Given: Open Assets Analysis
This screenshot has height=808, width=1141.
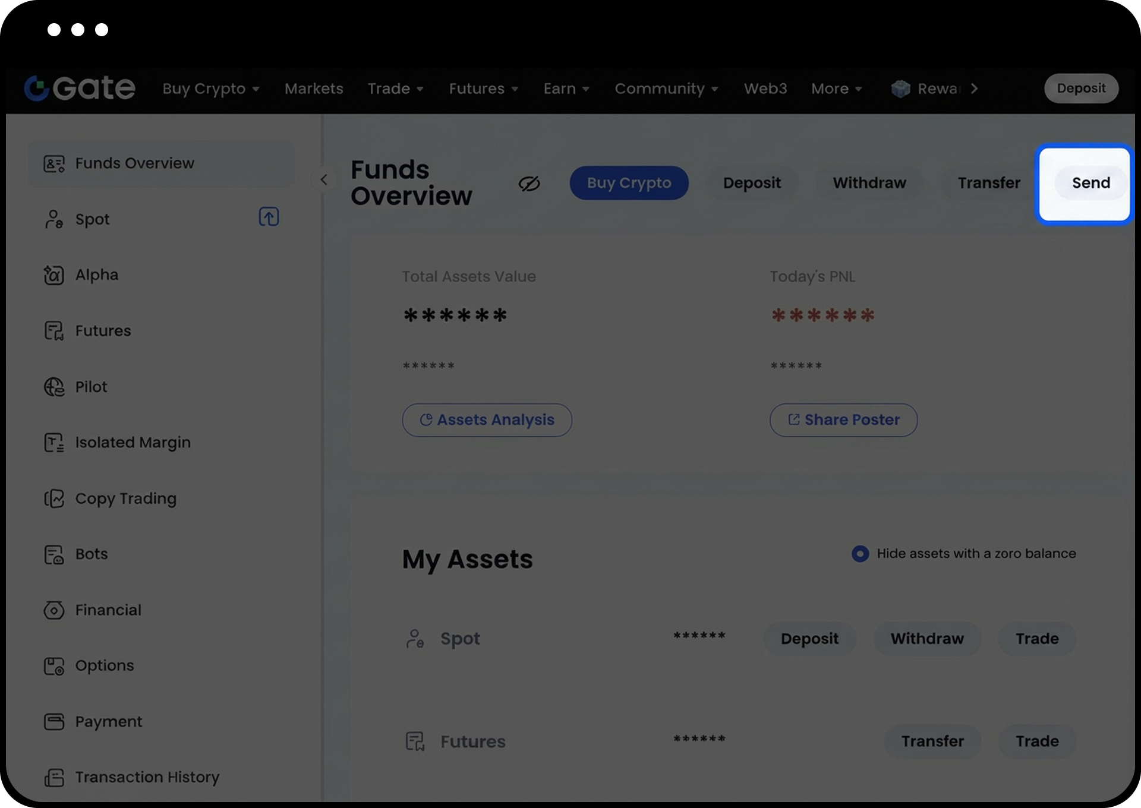Looking at the screenshot, I should (x=487, y=420).
